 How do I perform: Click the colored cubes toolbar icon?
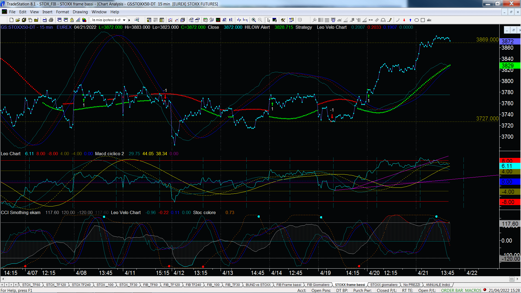[x=84, y=20]
